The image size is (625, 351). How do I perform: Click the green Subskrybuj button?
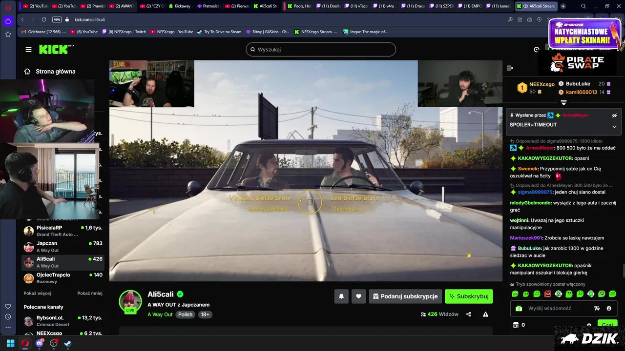469,296
